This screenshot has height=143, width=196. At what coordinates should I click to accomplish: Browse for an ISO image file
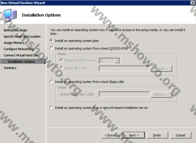pyautogui.click(x=161, y=69)
